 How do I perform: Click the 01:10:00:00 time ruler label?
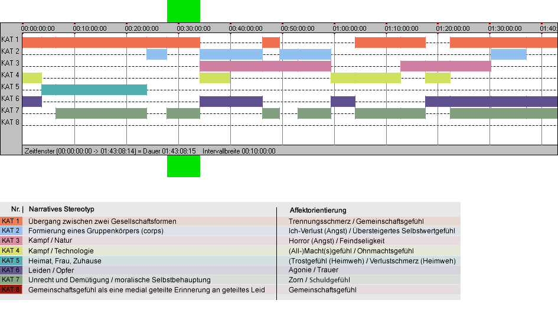[x=402, y=28]
